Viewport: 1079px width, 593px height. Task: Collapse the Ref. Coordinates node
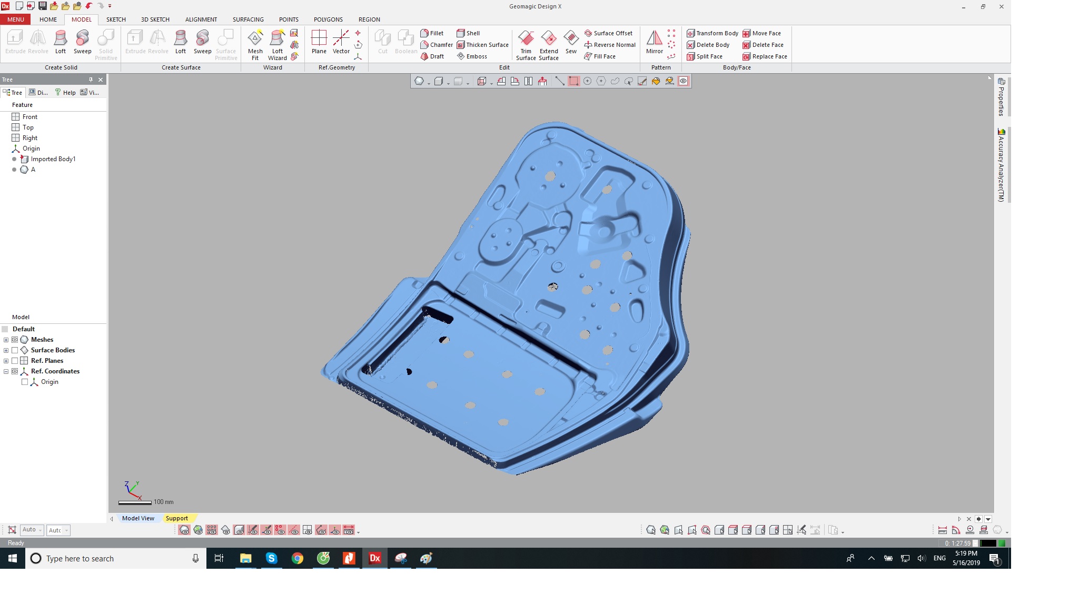(x=6, y=371)
